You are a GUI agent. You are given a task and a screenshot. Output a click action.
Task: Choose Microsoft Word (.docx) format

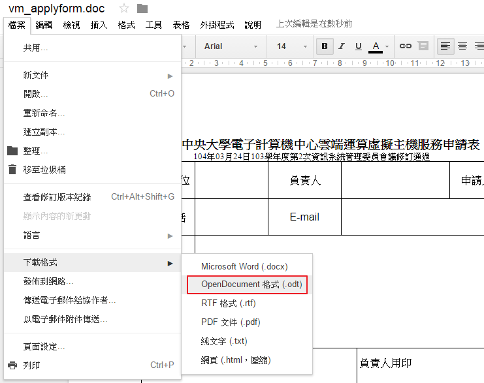click(x=244, y=266)
